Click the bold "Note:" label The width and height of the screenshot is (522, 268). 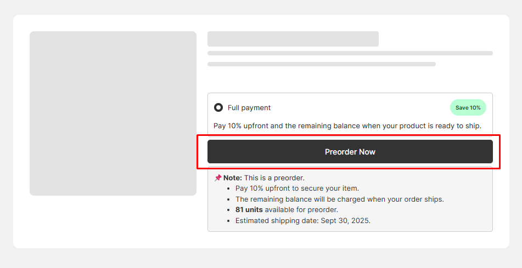233,178
